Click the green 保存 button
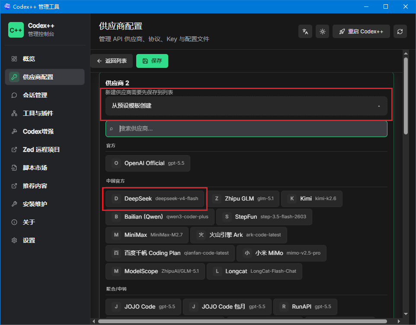This screenshot has height=325, width=416. pos(152,61)
